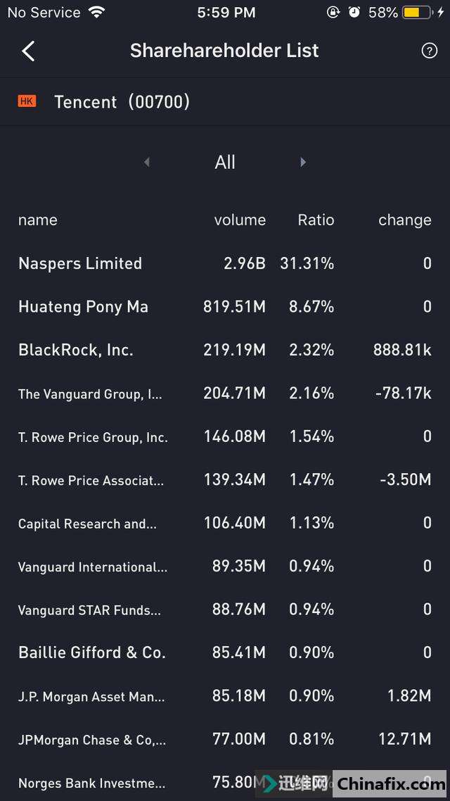Tap the Tencent (00700) stock title
The width and height of the screenshot is (450, 801).
coord(122,101)
